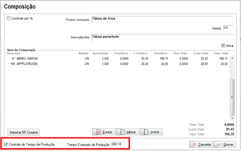
Task: Click the Alterar edit icon
Action: tap(123, 132)
